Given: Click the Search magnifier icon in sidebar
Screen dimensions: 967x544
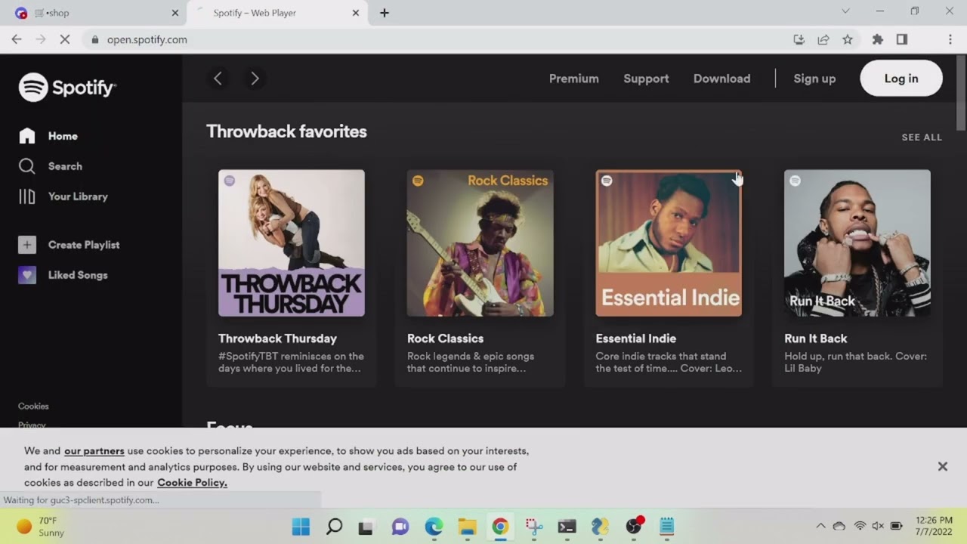Looking at the screenshot, I should tap(27, 166).
